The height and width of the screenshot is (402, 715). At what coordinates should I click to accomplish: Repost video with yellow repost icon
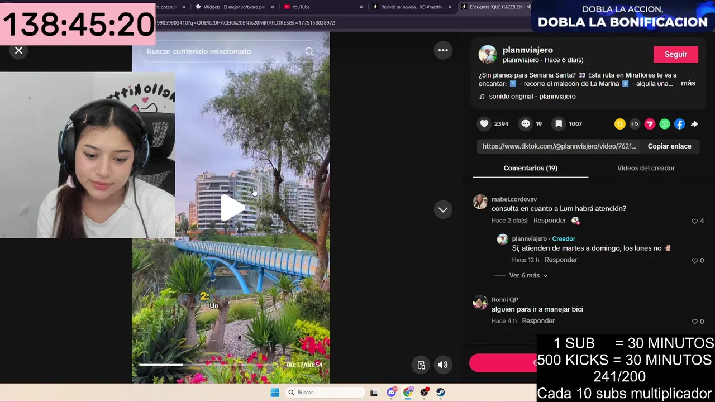[x=620, y=124]
